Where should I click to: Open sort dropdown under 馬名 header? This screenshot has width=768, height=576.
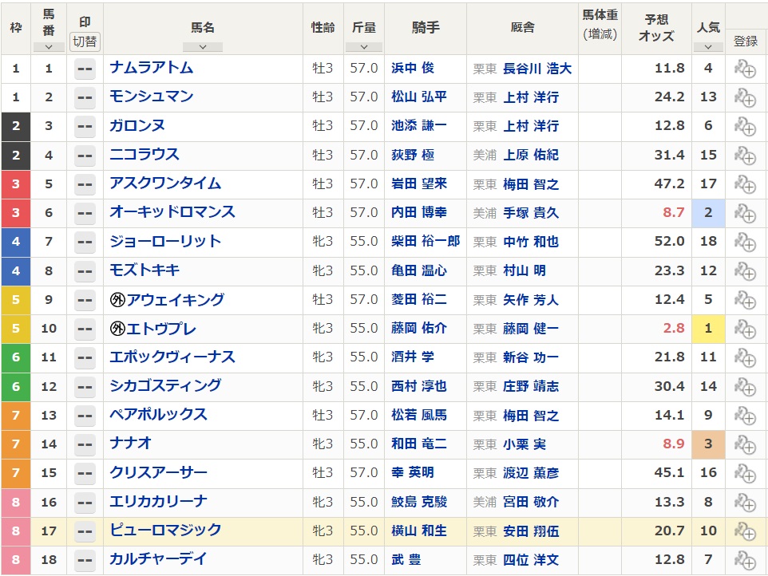[x=203, y=47]
